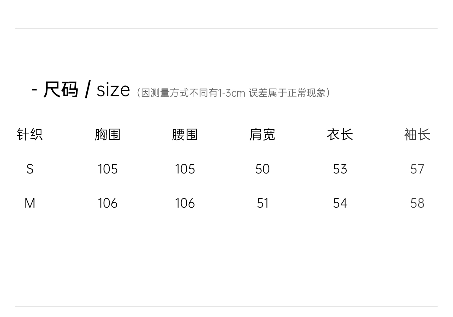Click the 腰围 column header
The width and height of the screenshot is (453, 317).
[185, 134]
